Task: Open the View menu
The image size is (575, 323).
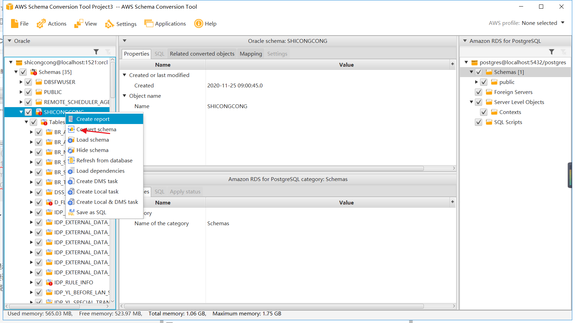Action: (86, 23)
